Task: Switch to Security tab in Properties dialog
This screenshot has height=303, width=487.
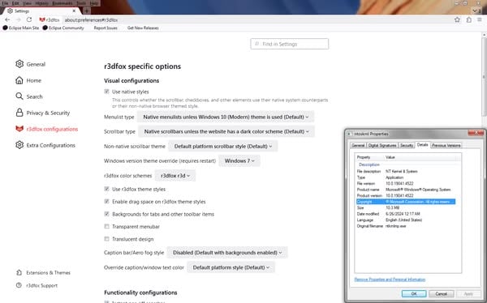Action: point(407,145)
